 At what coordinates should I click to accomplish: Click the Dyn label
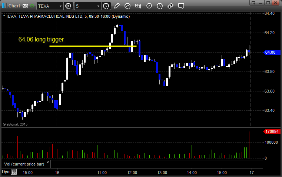[x=6, y=172]
